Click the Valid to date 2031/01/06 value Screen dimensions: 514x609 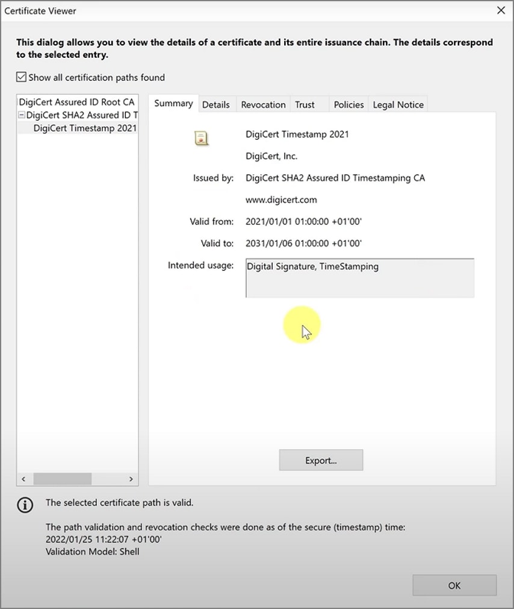pos(303,243)
